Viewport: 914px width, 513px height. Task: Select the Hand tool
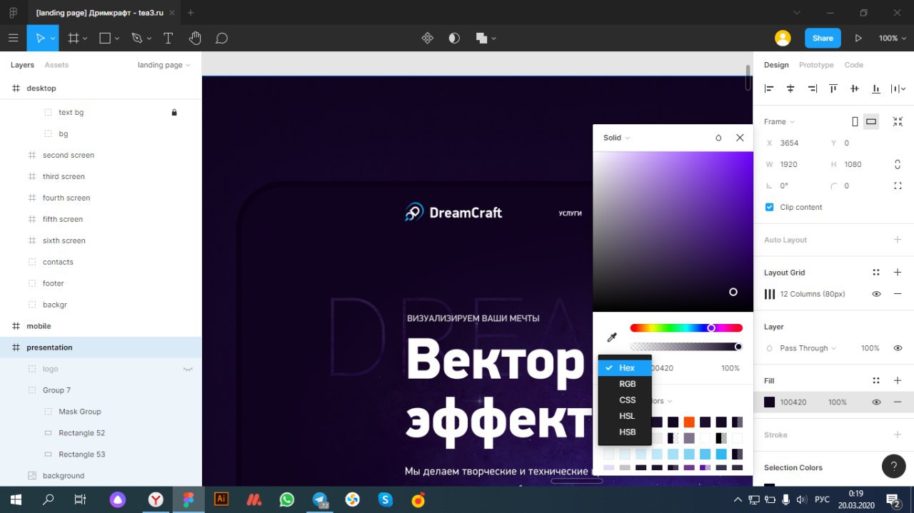[x=195, y=38]
